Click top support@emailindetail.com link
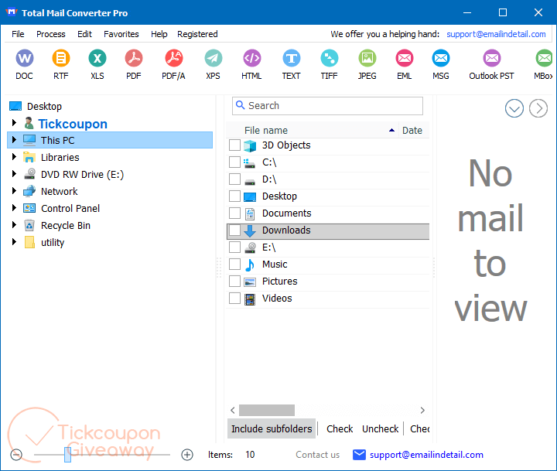The image size is (557, 471). pyautogui.click(x=496, y=34)
